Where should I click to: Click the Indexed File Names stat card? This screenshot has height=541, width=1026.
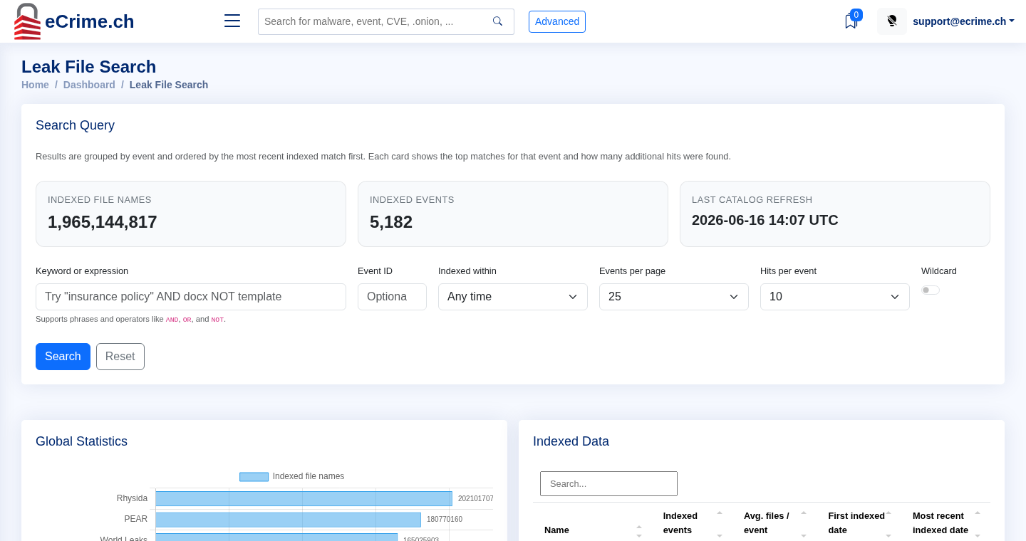pyautogui.click(x=191, y=214)
